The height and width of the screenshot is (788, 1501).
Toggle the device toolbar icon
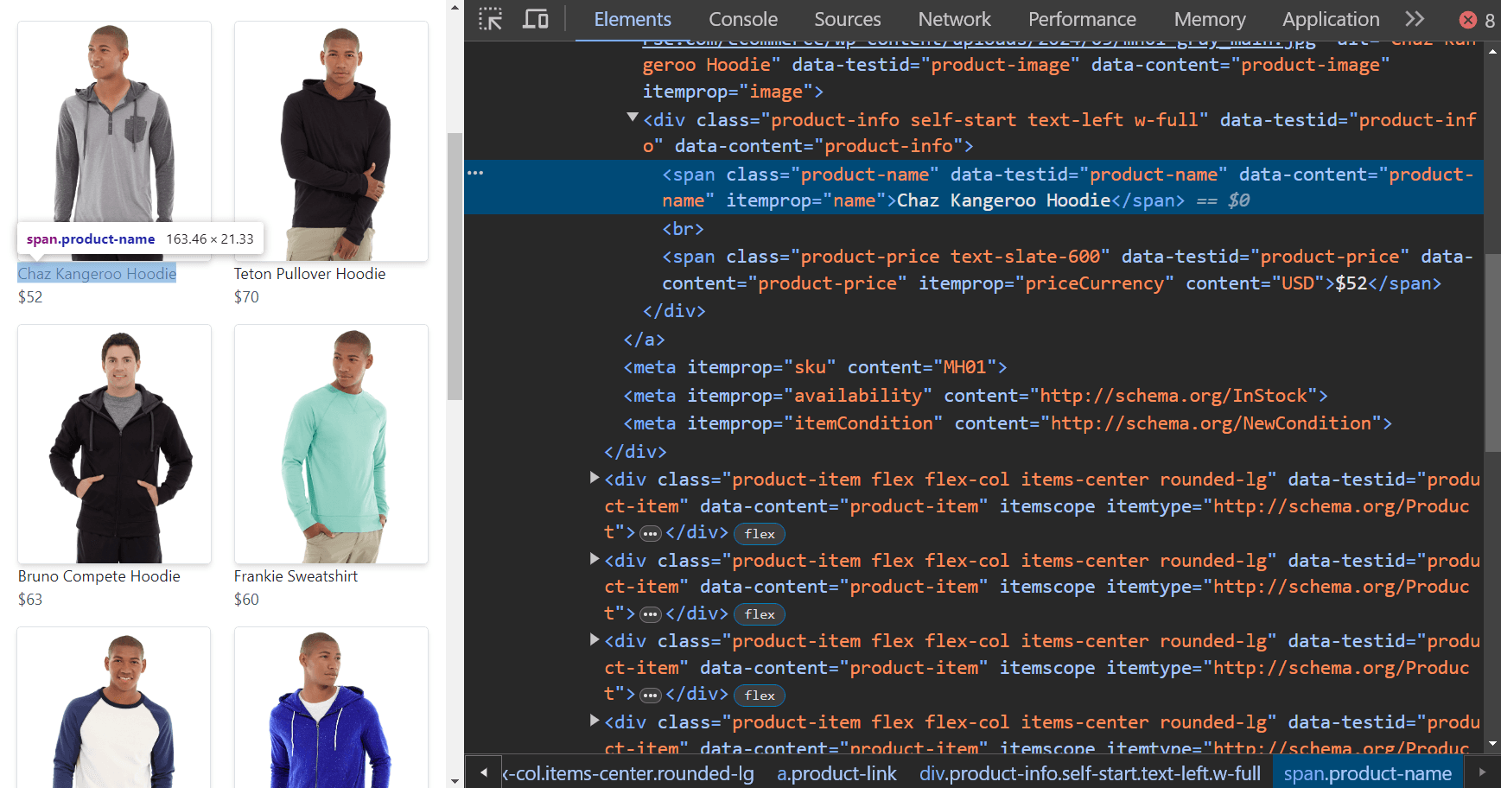(x=536, y=19)
